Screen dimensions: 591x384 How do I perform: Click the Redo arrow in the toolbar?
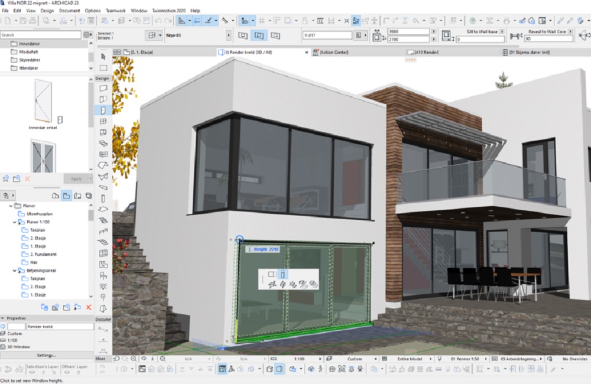(x=168, y=21)
